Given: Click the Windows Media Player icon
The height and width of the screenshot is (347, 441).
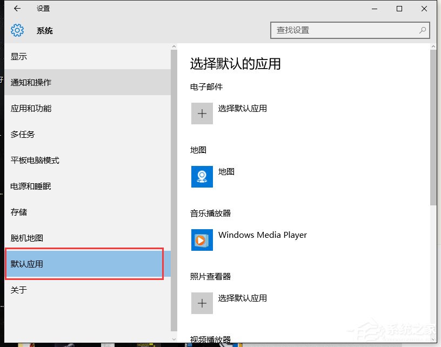Looking at the screenshot, I should [x=202, y=240].
